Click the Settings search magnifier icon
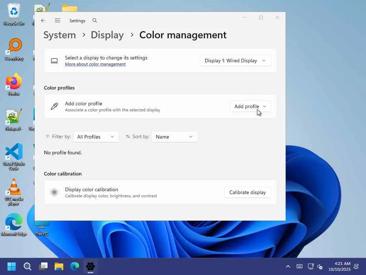The height and width of the screenshot is (275, 366). pyautogui.click(x=94, y=20)
